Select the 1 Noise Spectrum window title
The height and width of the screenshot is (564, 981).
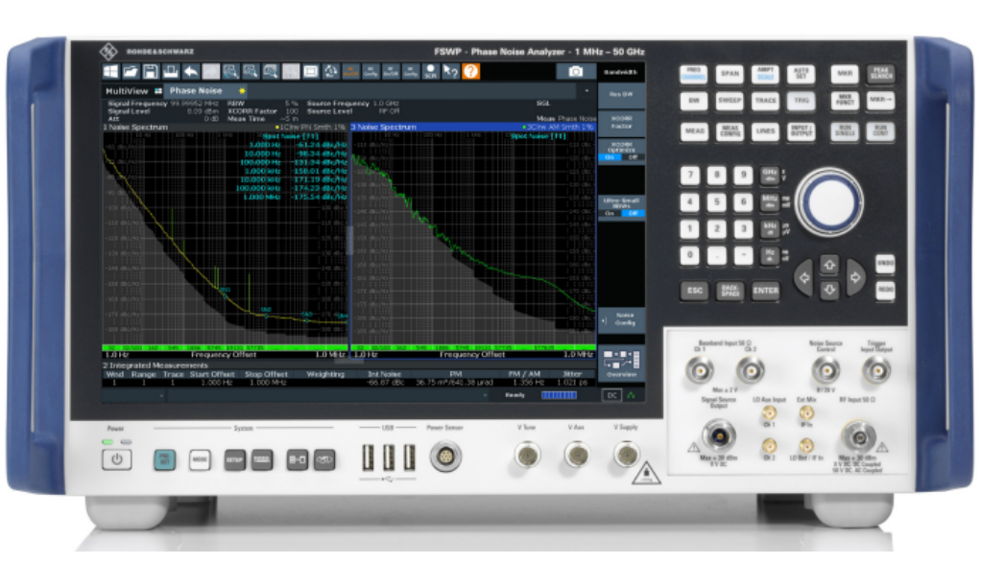tap(135, 128)
